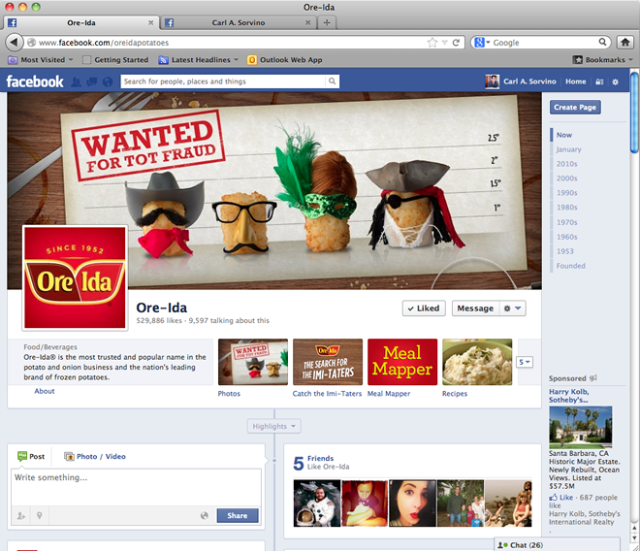Screen dimensions: 640x552
Task: Click the Create Page button
Action: pos(575,107)
